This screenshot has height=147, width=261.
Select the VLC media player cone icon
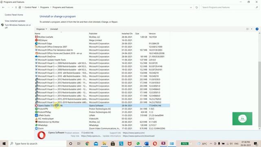[x=36, y=119]
